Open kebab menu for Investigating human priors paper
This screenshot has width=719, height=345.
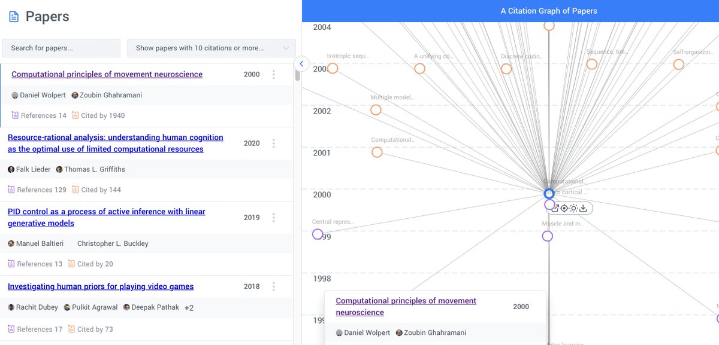coord(274,286)
